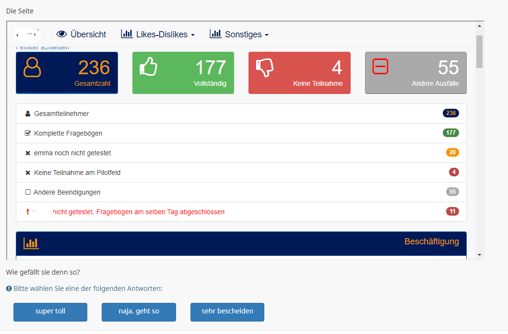Viewport: 508px width, 334px height.
Task: Open the Likes-Dislikes dropdown menu
Action: pos(158,34)
